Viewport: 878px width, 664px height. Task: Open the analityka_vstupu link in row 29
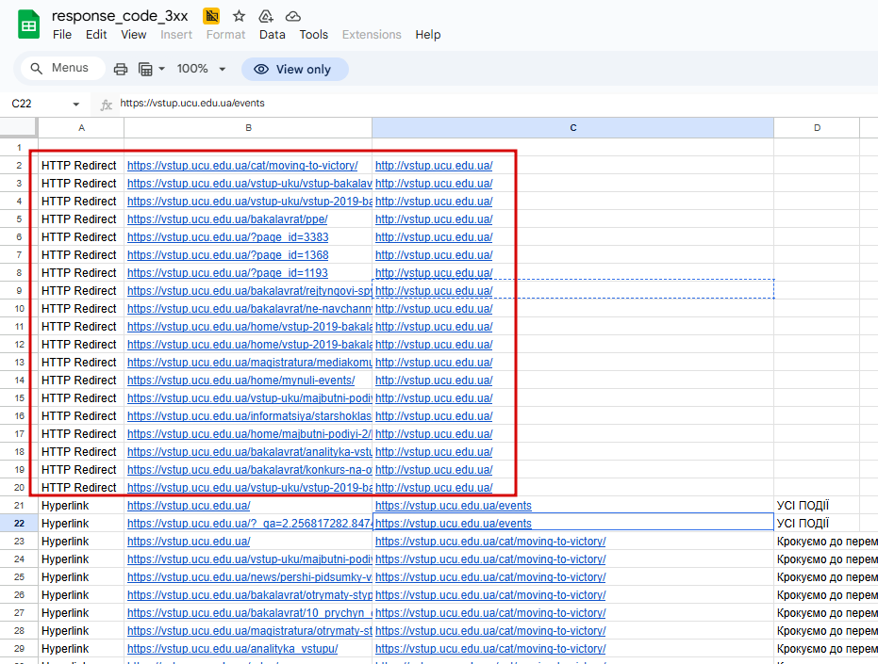pos(232,649)
